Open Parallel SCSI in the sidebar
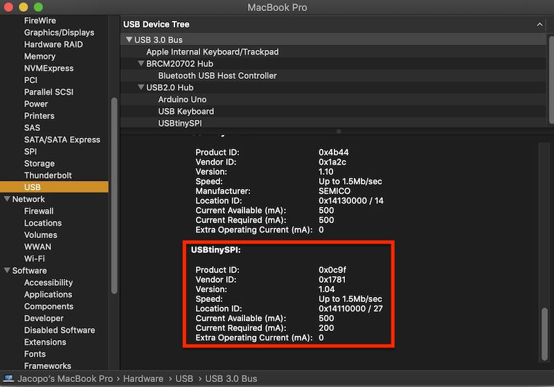 point(48,92)
